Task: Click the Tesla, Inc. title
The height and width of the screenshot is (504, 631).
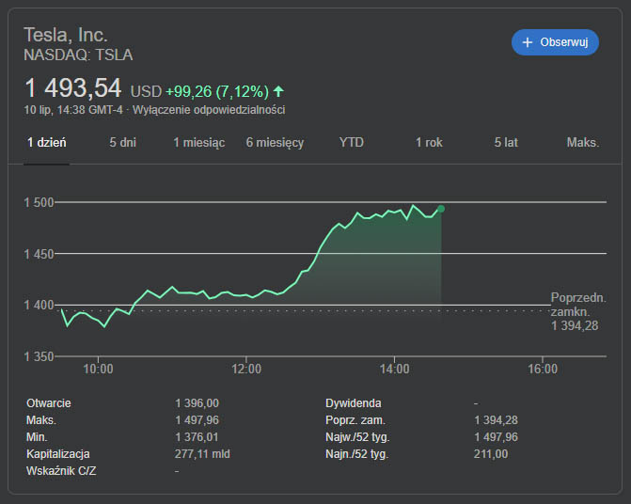Action: (x=66, y=35)
